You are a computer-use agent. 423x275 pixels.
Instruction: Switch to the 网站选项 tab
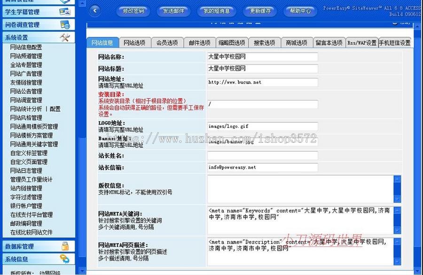click(x=134, y=43)
